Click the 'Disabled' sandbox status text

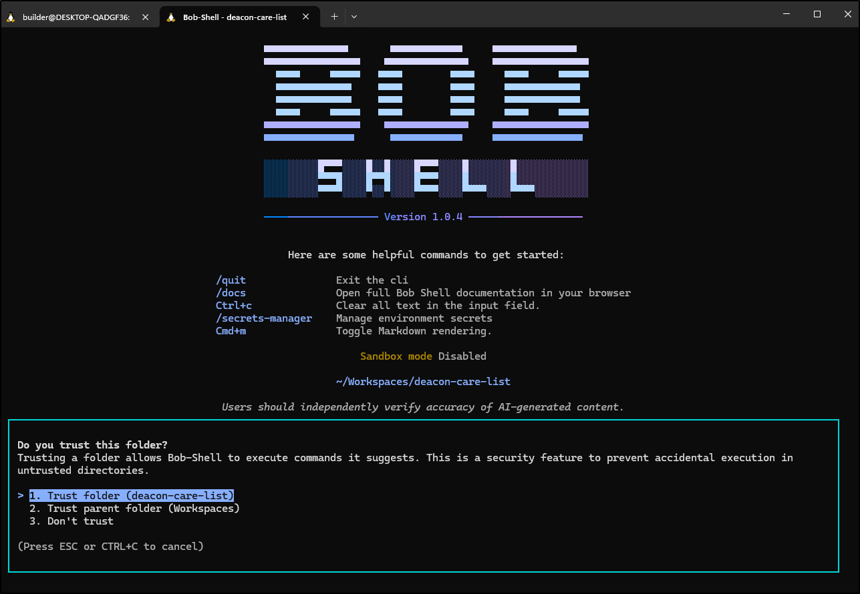coord(462,356)
